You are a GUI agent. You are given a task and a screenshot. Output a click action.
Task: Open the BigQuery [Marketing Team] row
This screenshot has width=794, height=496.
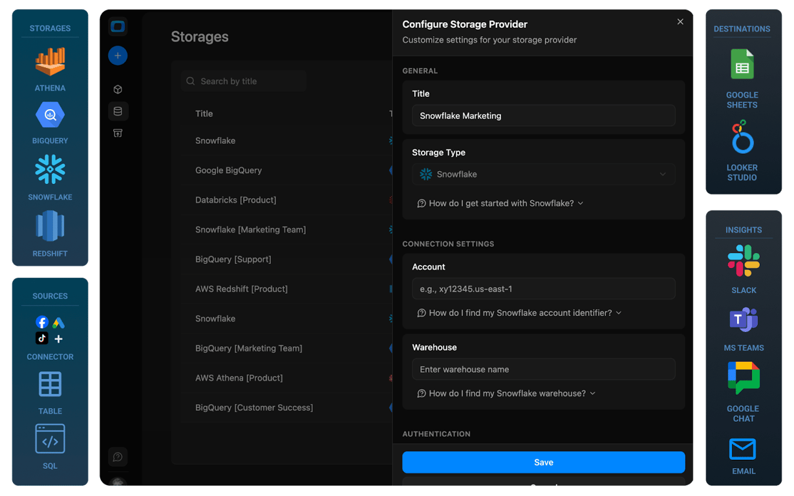[286, 349]
